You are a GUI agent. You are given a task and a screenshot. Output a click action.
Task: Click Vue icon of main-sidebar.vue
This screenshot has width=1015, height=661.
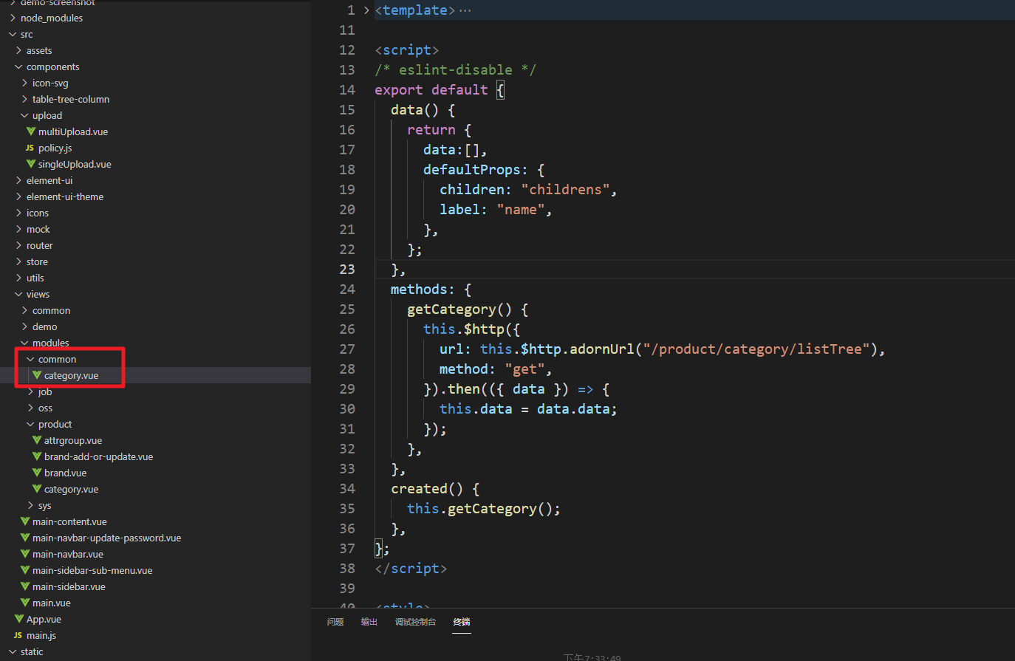pyautogui.click(x=25, y=586)
